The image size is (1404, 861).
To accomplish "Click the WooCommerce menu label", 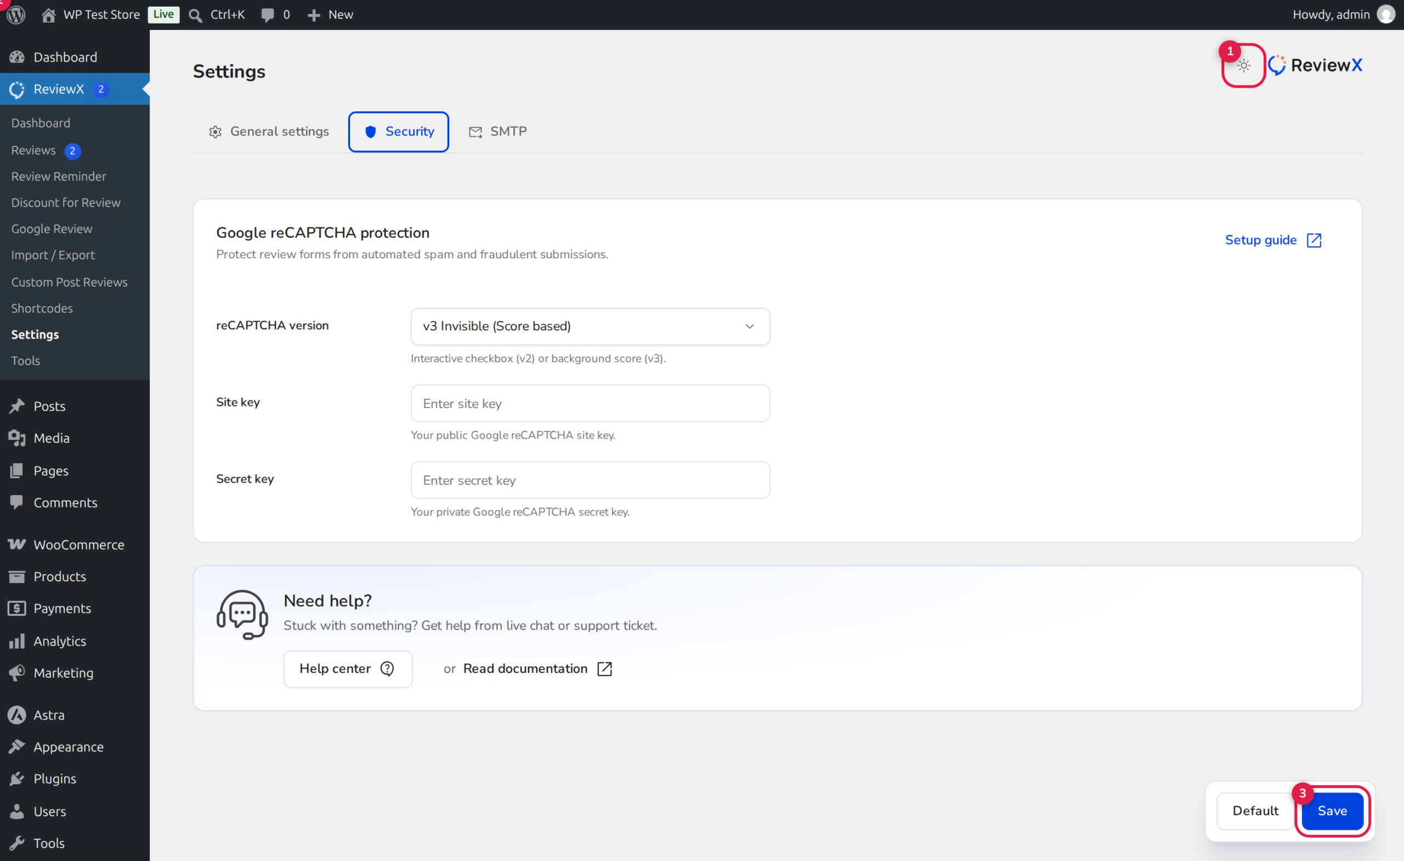I will [x=78, y=544].
